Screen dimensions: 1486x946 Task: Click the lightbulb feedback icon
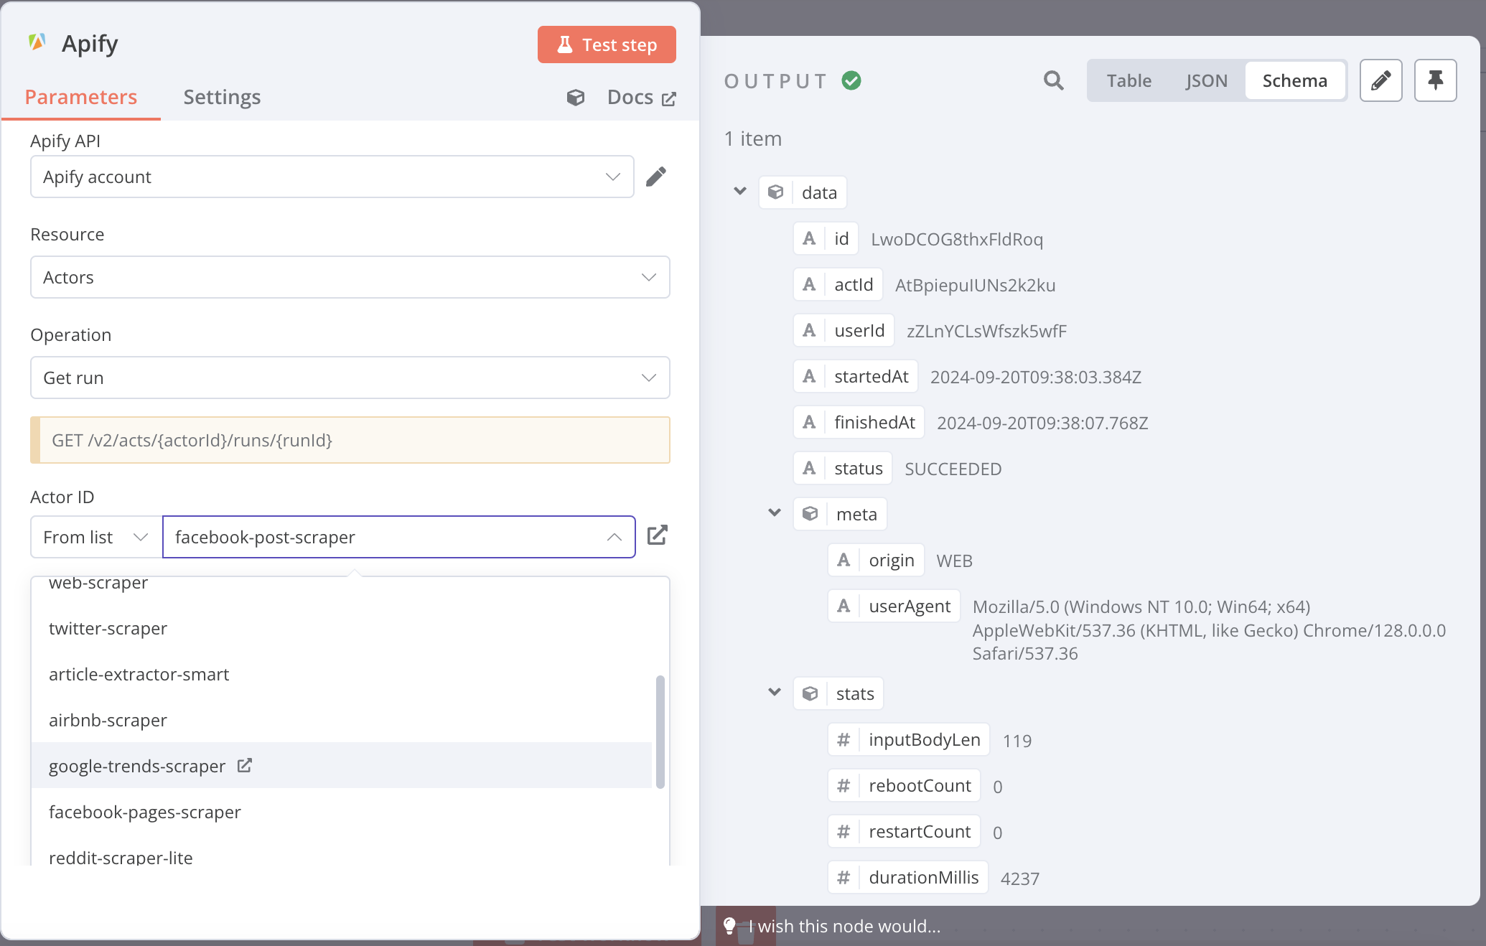pyautogui.click(x=729, y=926)
